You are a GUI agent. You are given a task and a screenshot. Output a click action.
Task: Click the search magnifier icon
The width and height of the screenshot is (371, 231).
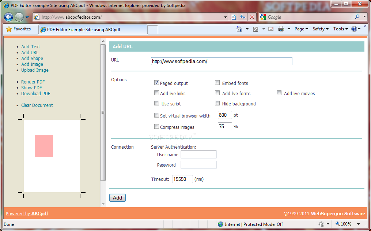(x=357, y=17)
